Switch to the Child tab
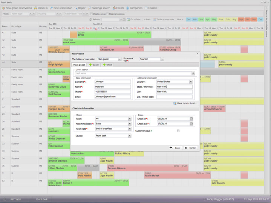This screenshot has height=203, width=271. click(107, 65)
